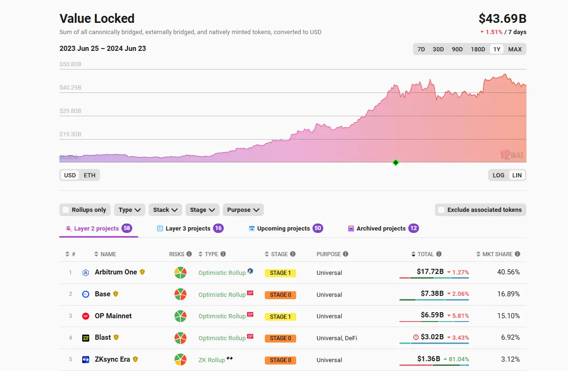Click the Blast project logo icon
The image size is (568, 371).
coord(85,338)
